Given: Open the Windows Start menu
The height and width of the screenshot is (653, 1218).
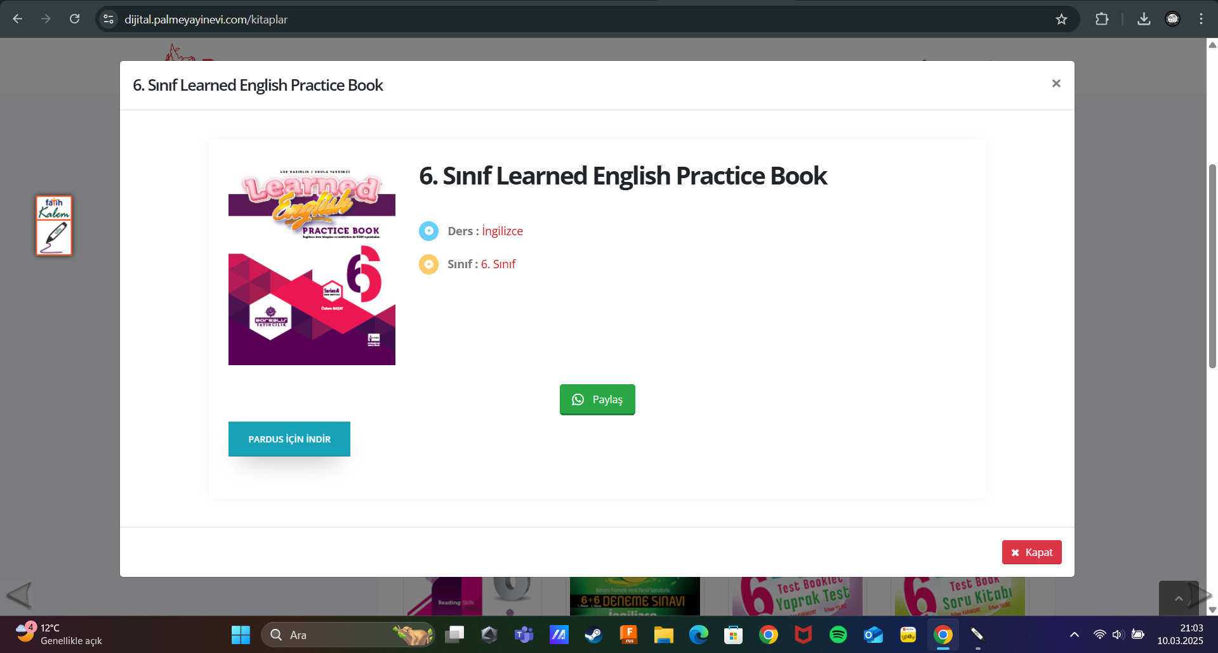Looking at the screenshot, I should tap(241, 635).
